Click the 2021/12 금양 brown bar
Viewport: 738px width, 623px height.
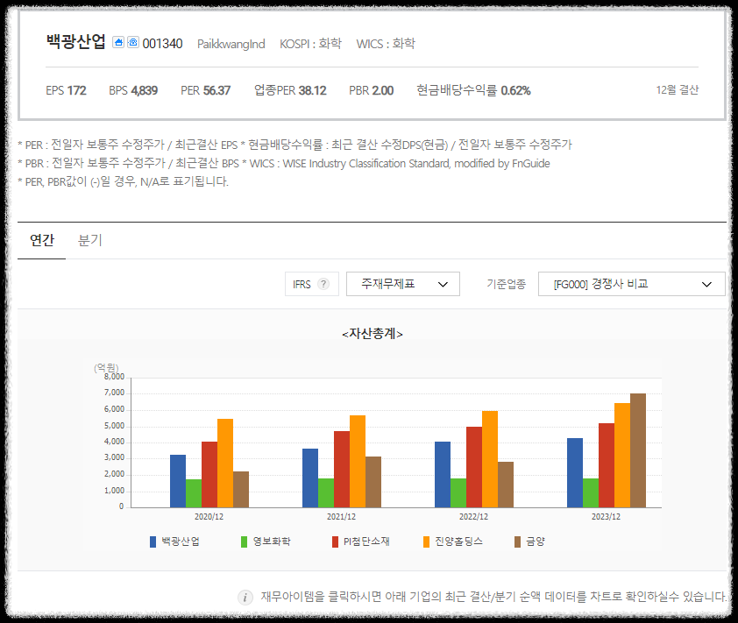click(373, 482)
